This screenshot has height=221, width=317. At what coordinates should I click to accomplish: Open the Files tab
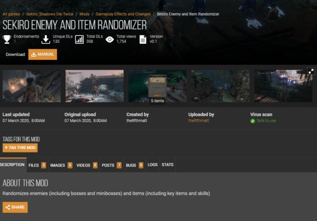point(38,165)
